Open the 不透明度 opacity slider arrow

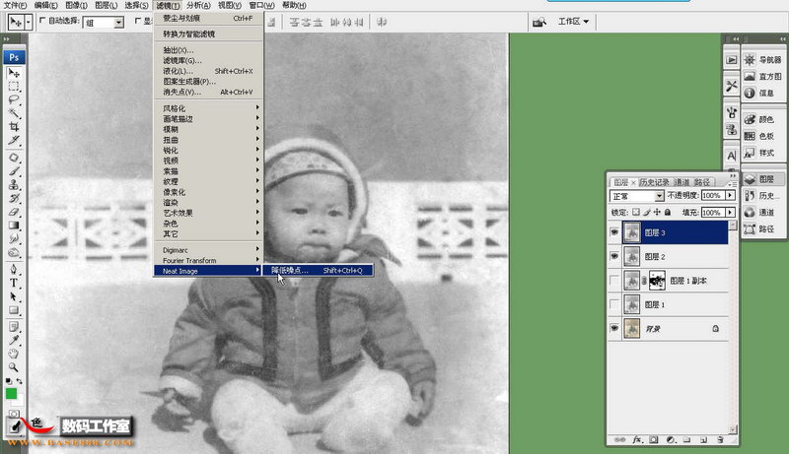coord(730,195)
